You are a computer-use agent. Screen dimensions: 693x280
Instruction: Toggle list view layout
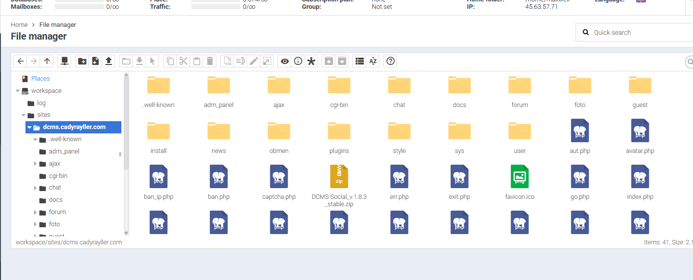pyautogui.click(x=360, y=61)
